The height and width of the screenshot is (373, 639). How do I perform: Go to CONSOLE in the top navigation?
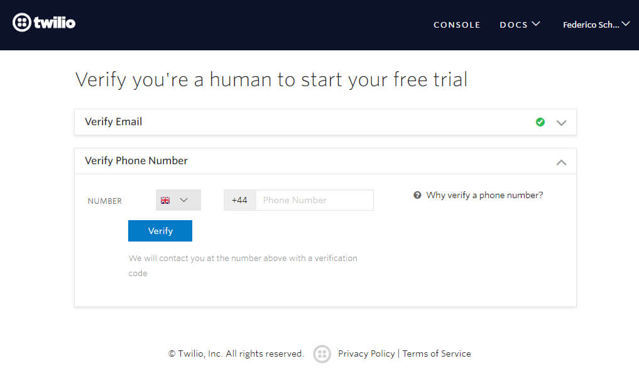(x=457, y=25)
